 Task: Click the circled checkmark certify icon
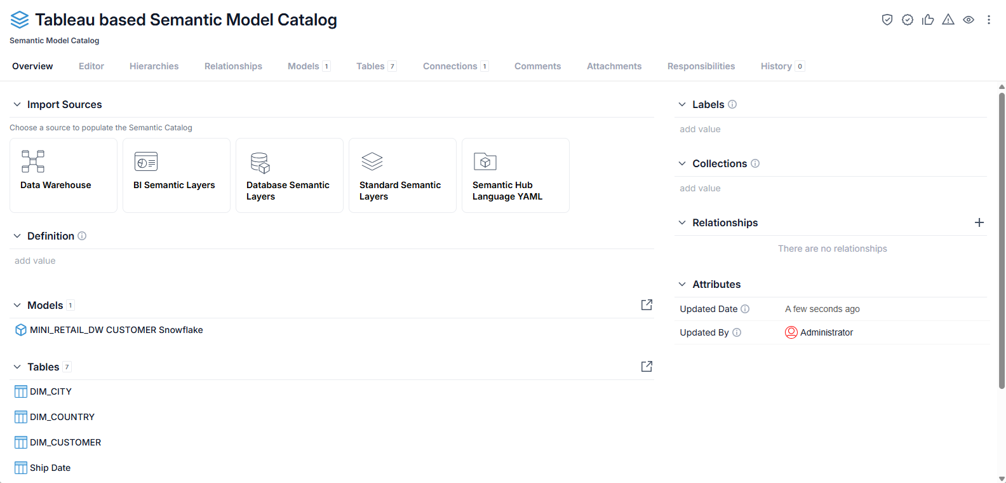coord(908,20)
